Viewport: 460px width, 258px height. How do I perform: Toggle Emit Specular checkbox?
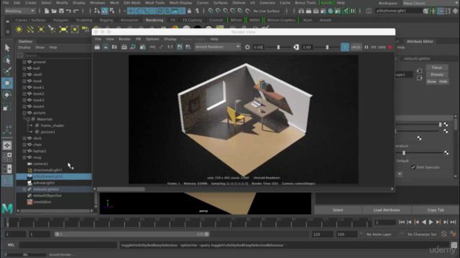413,167
